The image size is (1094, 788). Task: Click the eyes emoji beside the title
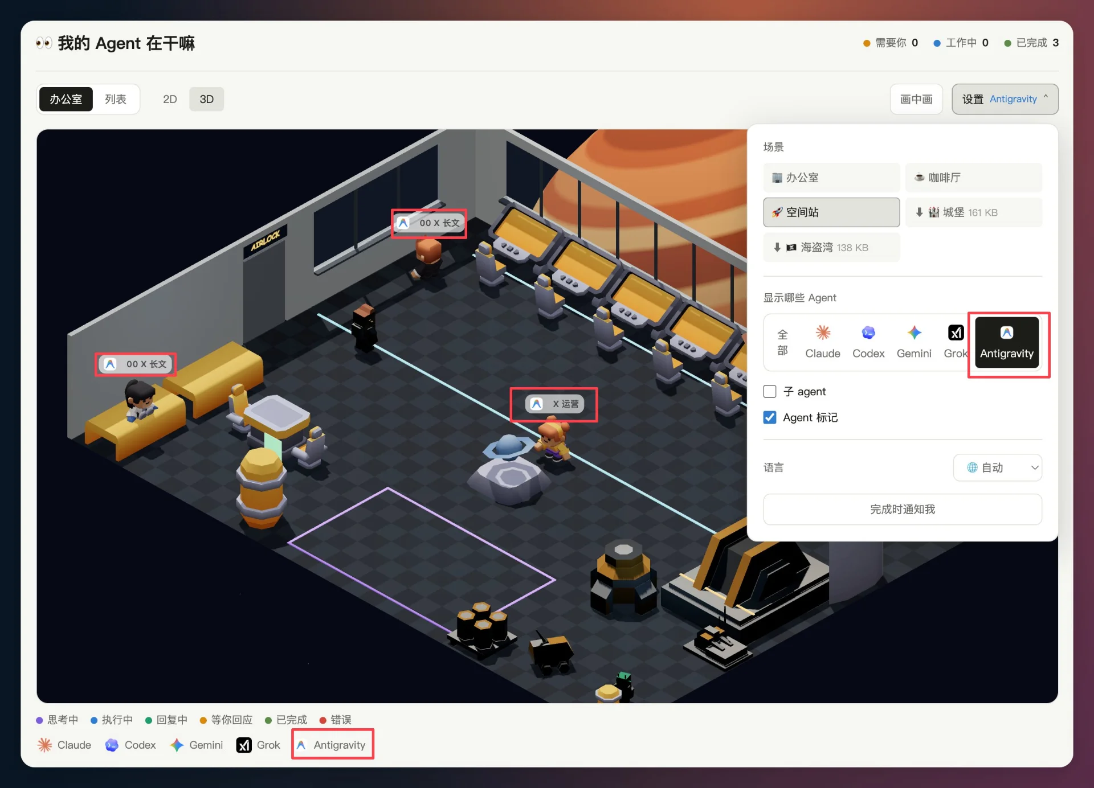[44, 43]
